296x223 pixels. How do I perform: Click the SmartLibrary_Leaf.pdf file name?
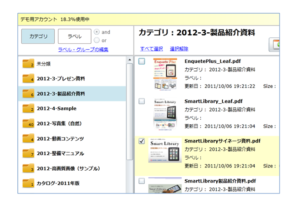(x=214, y=101)
